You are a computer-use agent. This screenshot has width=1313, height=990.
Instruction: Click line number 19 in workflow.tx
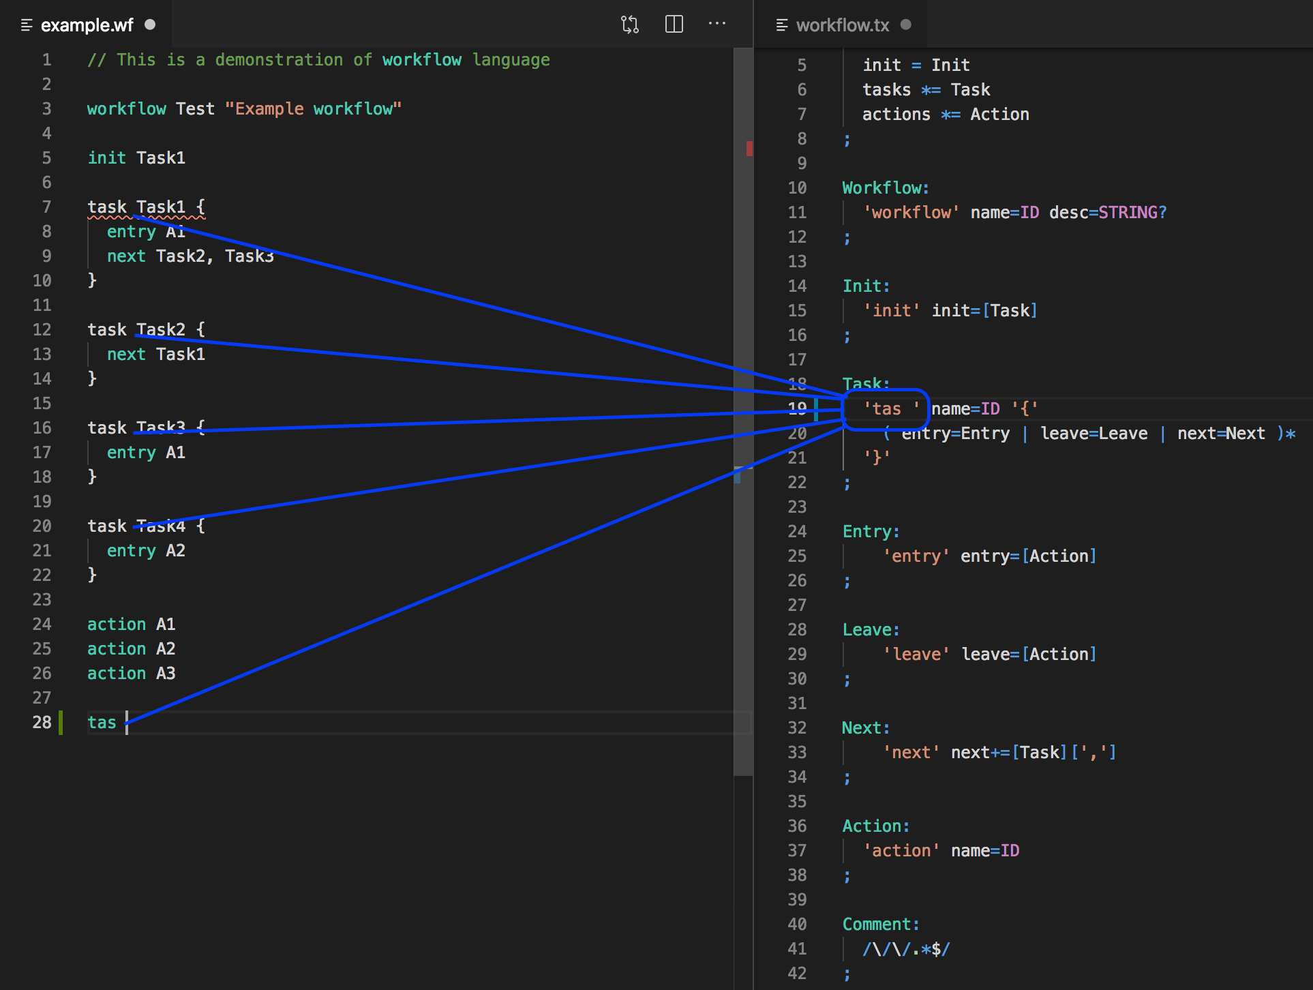pos(797,408)
